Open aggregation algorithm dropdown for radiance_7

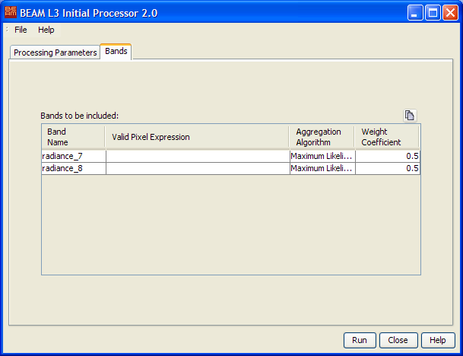(x=322, y=156)
